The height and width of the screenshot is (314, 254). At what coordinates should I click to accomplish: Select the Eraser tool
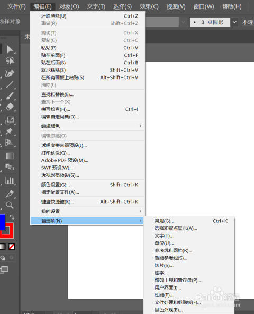[10, 107]
